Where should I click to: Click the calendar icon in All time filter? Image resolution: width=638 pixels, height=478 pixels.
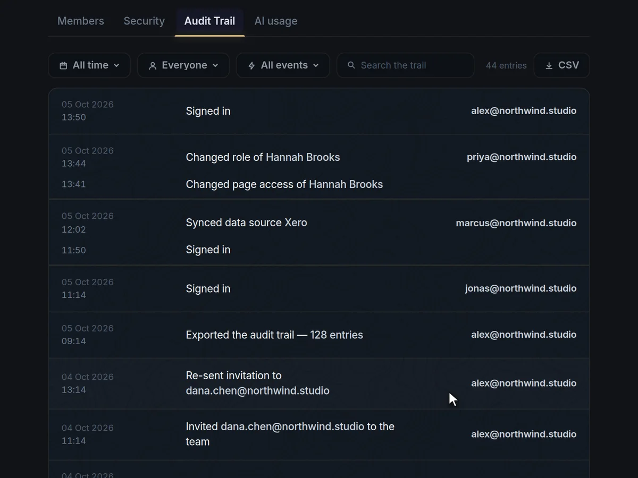coord(63,65)
